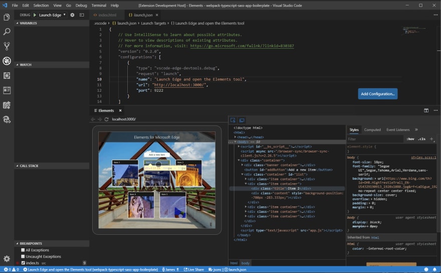Expand the head element node
Screen dimensions: 441x273
click(x=235, y=137)
